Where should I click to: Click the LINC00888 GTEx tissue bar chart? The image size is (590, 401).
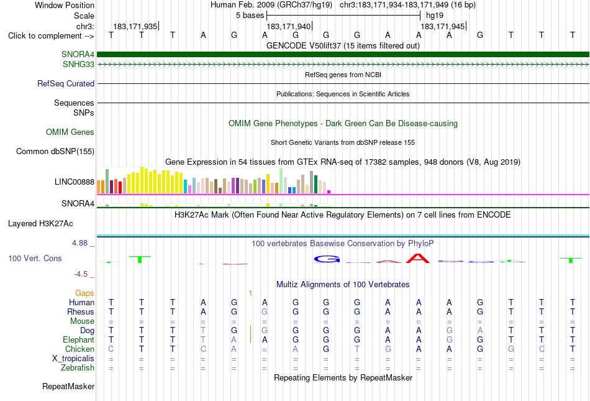(214, 180)
